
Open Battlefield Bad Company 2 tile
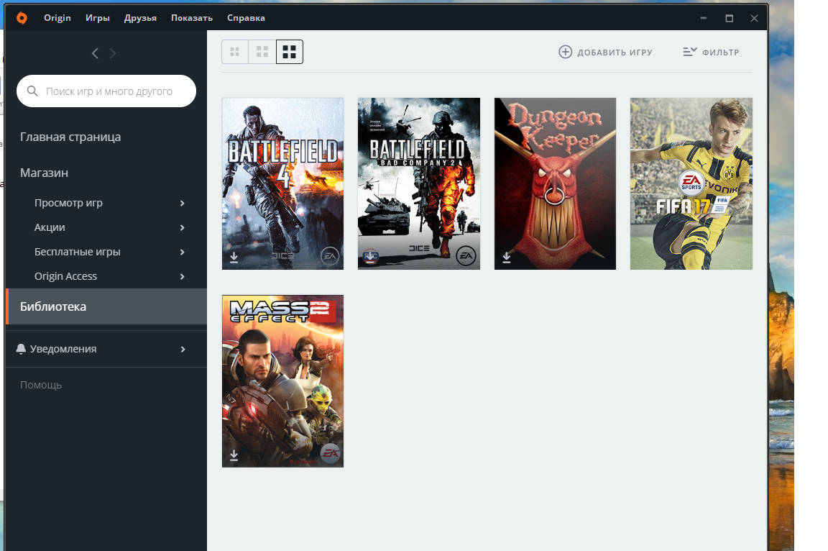[x=419, y=183]
